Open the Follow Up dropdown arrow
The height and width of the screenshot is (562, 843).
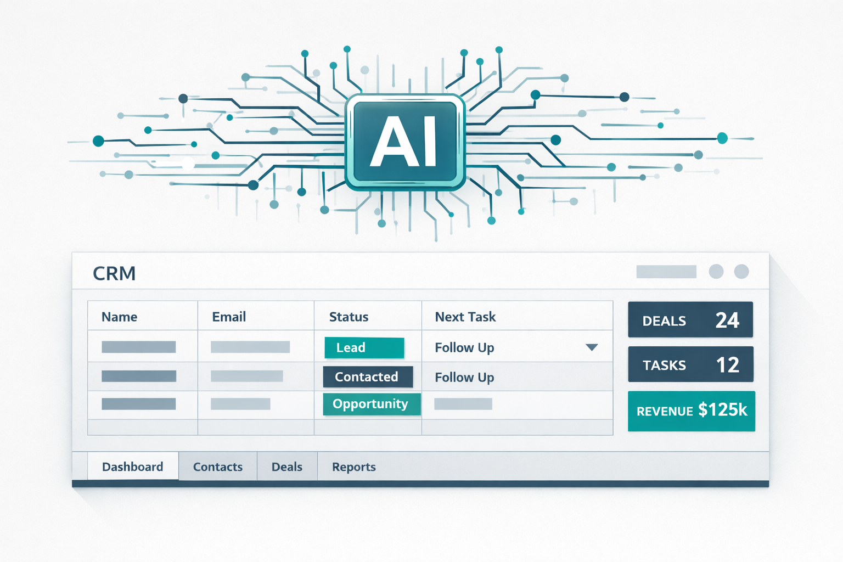pos(592,347)
